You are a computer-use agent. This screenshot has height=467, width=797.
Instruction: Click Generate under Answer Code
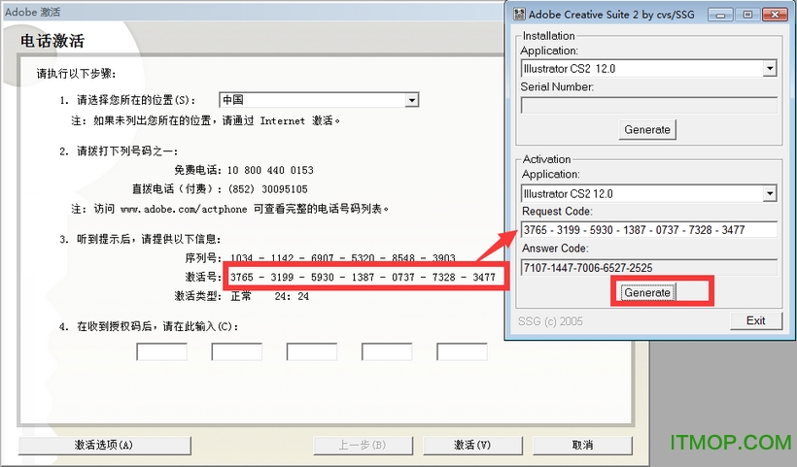click(647, 292)
